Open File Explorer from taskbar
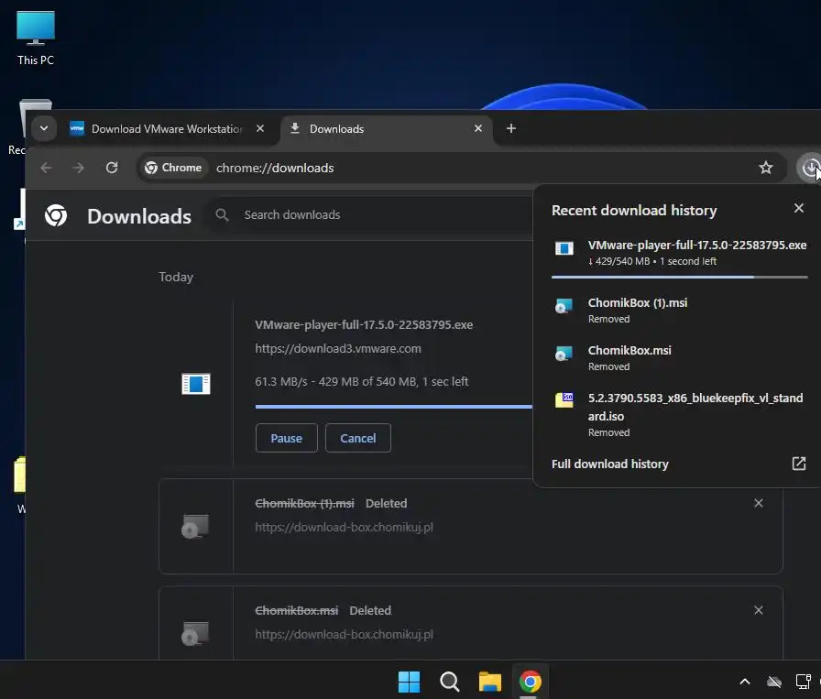The image size is (821, 699). pos(490,682)
